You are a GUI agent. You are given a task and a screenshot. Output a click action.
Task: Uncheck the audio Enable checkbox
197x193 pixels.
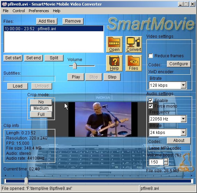tap(150, 100)
